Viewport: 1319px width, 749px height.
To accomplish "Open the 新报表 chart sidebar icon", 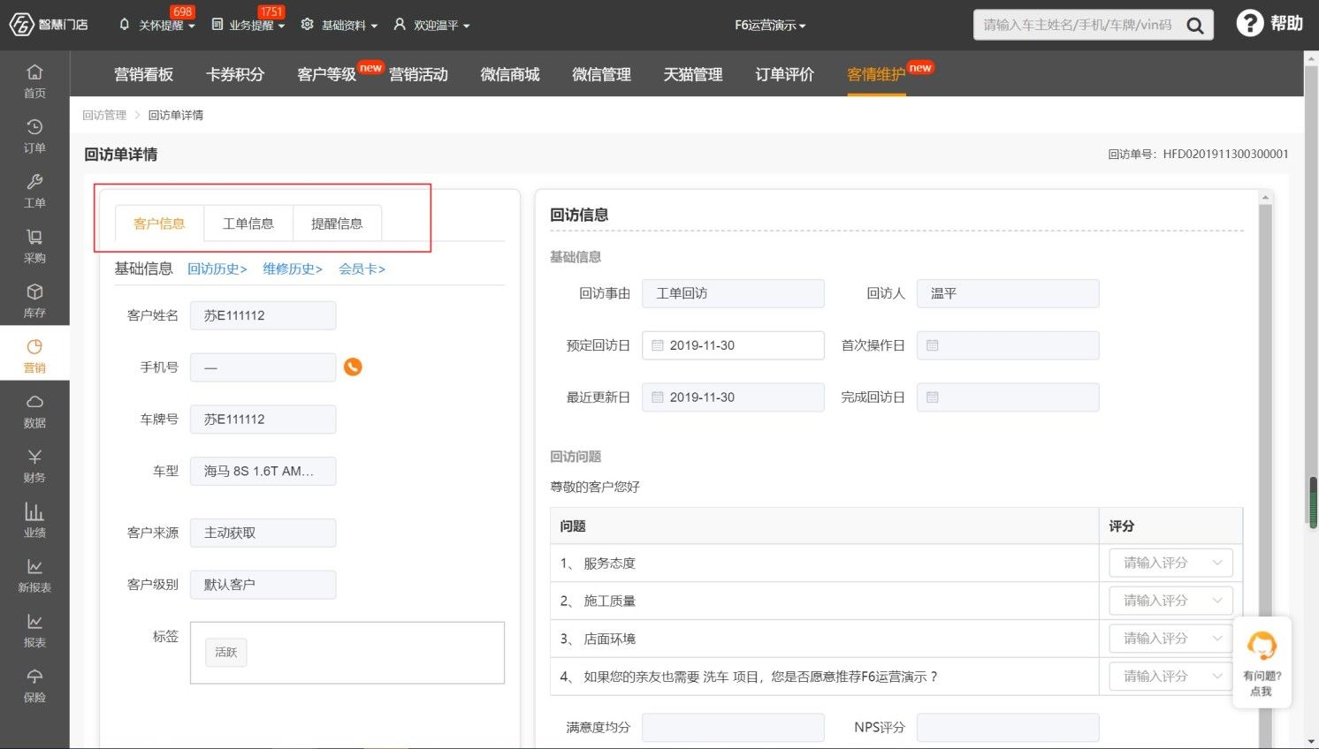I will tap(34, 575).
